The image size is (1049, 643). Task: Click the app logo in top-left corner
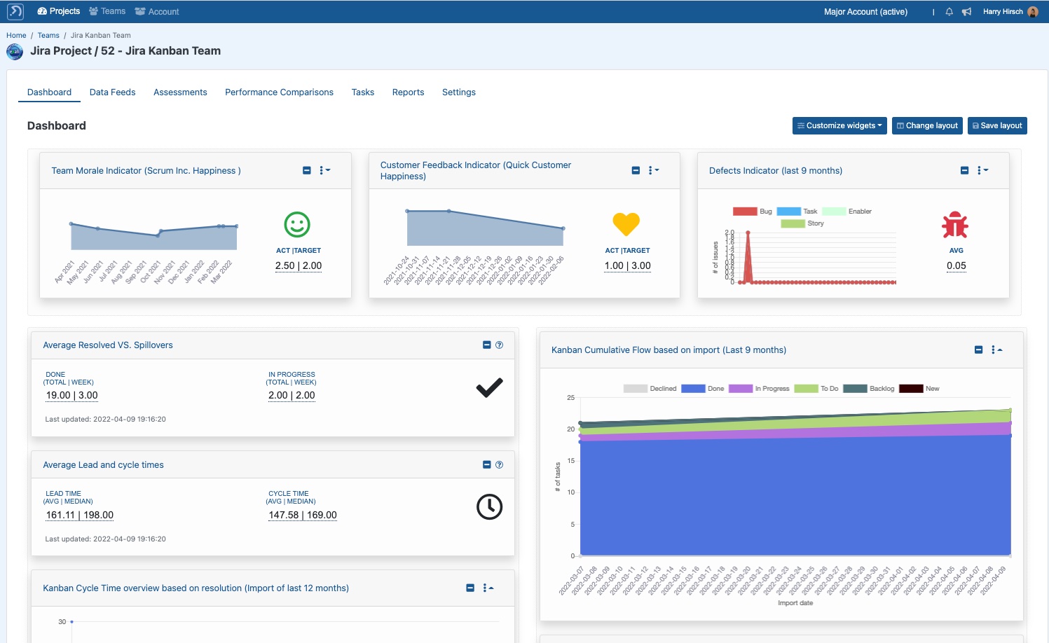15,11
